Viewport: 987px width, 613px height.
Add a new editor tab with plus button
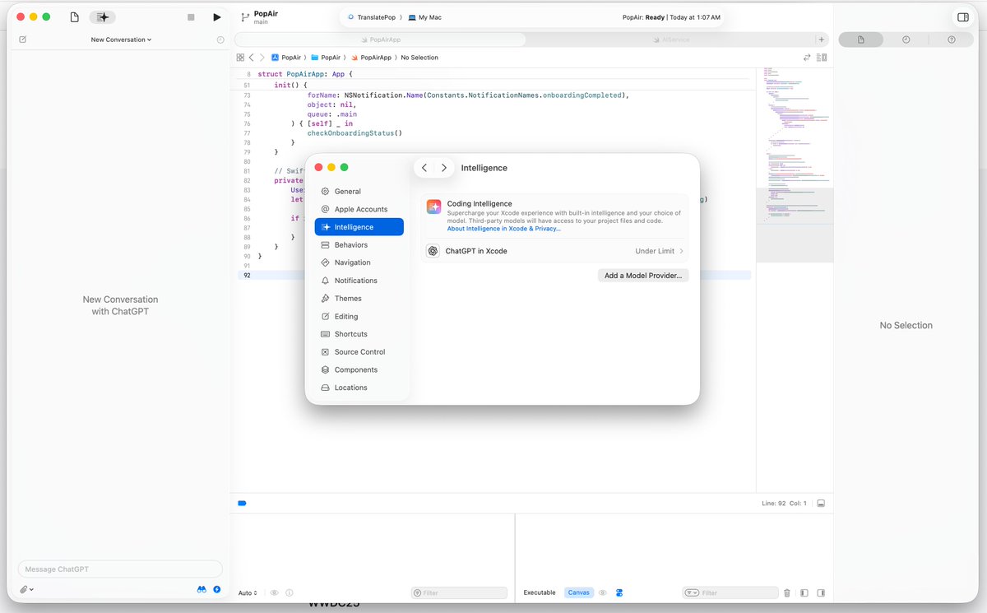pos(821,39)
